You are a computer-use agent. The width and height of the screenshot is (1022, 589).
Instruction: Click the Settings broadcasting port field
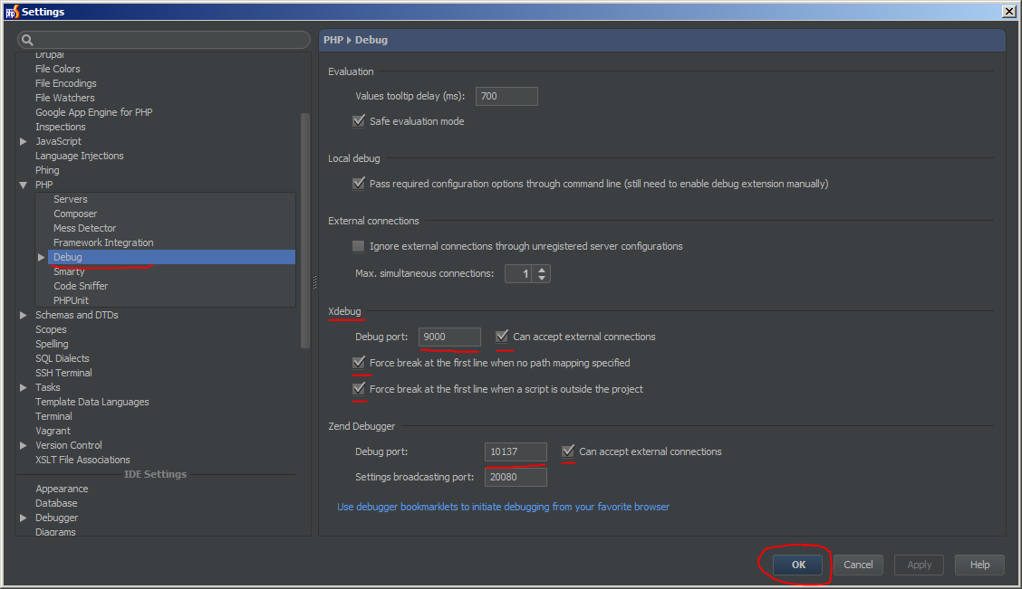(516, 477)
